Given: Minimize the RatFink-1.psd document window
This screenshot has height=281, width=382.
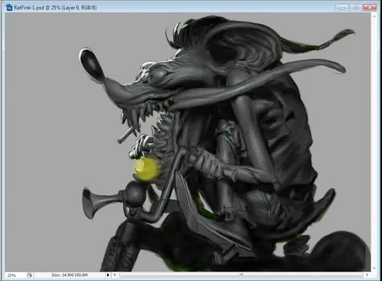Looking at the screenshot, I should pyautogui.click(x=341, y=8).
